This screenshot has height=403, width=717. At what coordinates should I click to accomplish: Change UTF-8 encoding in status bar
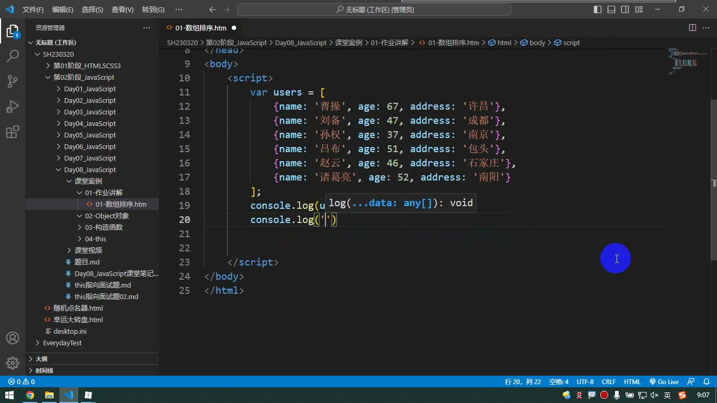click(585, 382)
